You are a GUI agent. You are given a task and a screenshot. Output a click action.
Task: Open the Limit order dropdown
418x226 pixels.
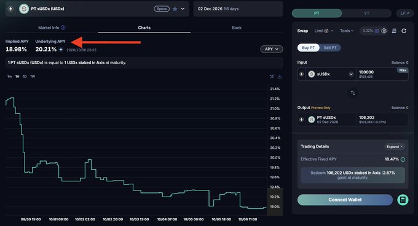[323, 31]
